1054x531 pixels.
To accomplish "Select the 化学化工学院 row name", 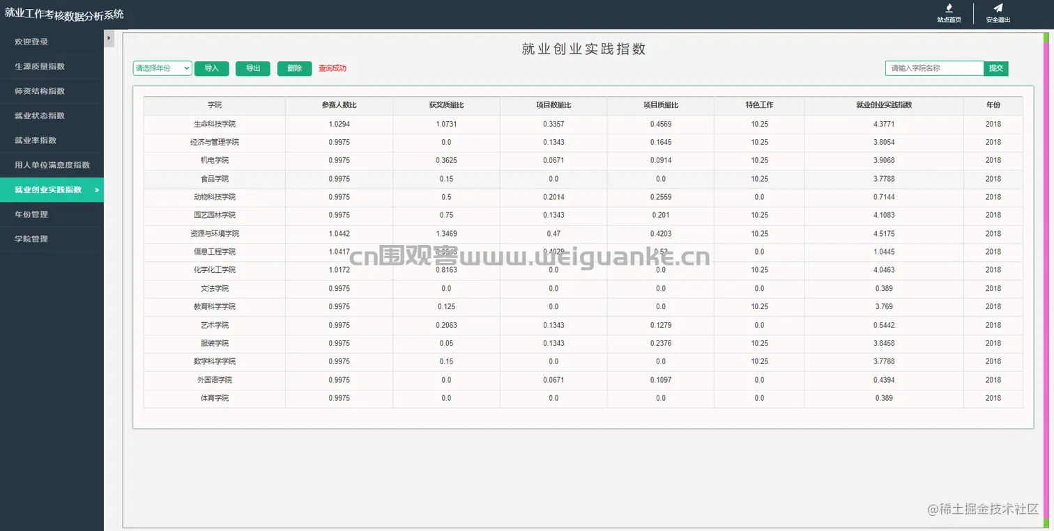I will click(215, 270).
